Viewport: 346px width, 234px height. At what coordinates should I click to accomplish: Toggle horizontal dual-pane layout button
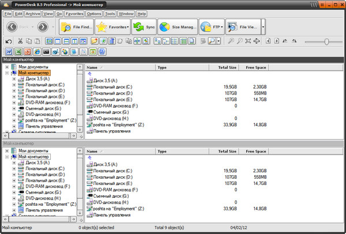(66, 41)
